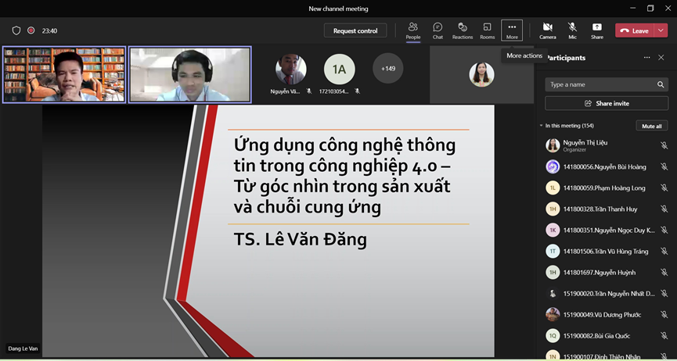Open the People participants panel
677x361 pixels.
pyautogui.click(x=412, y=30)
